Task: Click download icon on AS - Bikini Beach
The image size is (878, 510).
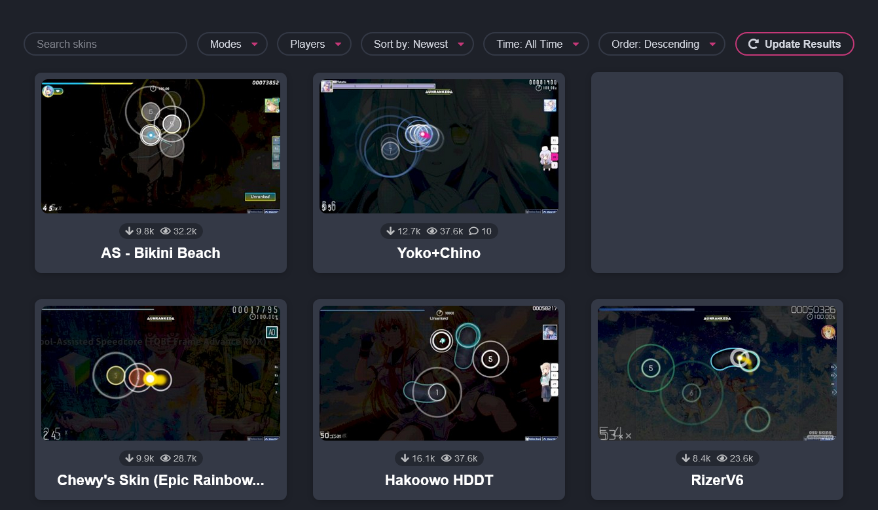Action: click(x=130, y=231)
